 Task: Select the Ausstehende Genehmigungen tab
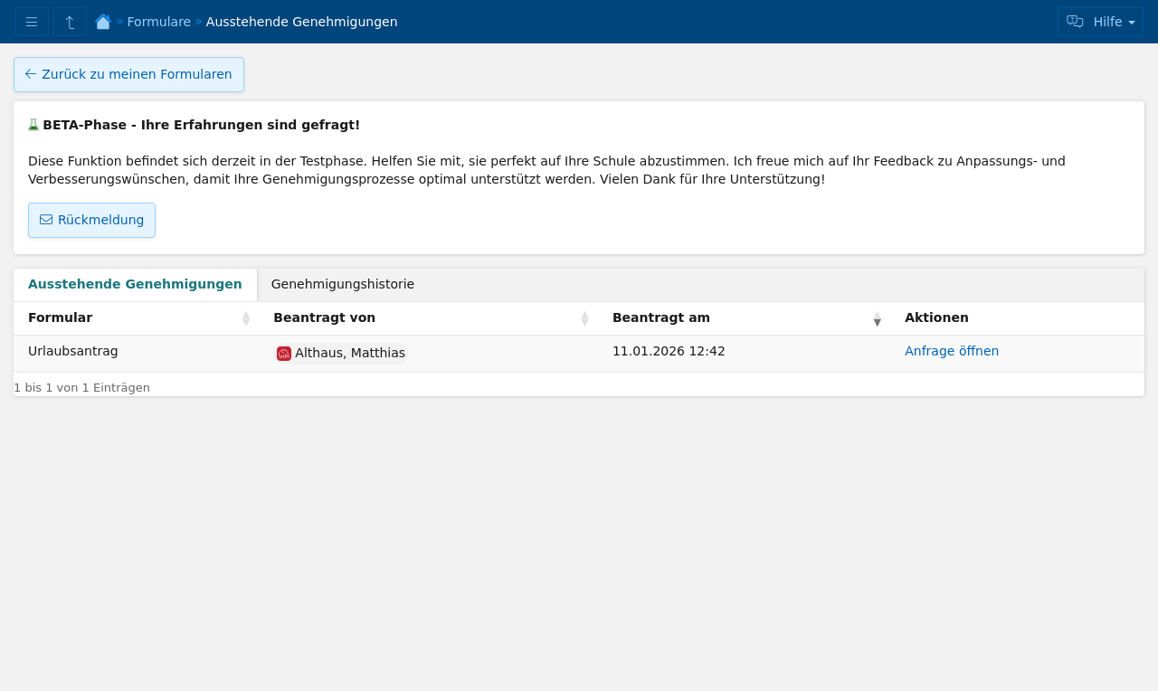pyautogui.click(x=135, y=284)
